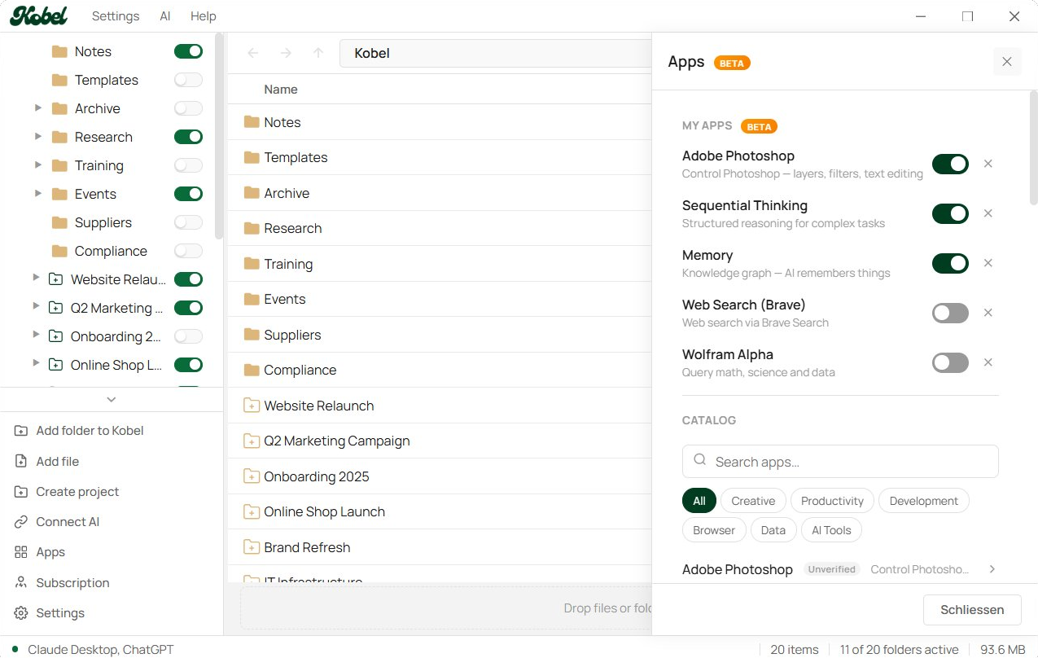Expand the Website Relaunch project in sidebar
The image size is (1038, 658).
click(x=35, y=279)
